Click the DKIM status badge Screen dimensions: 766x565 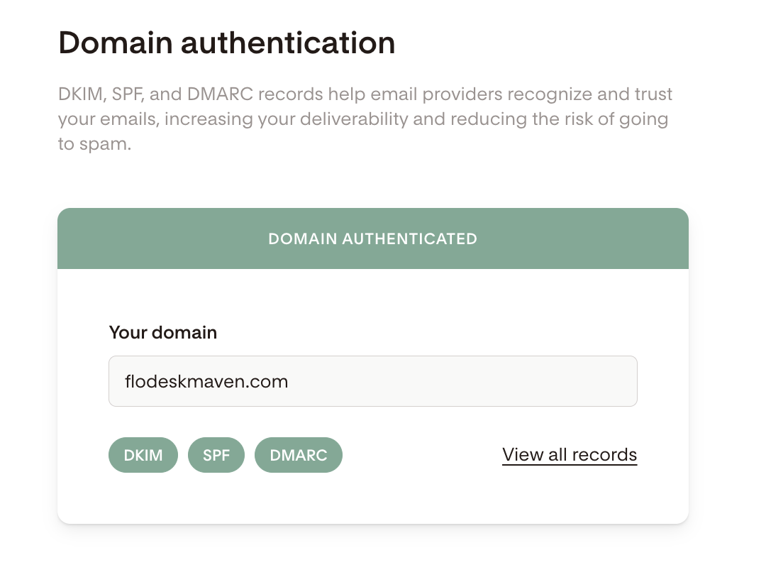pyautogui.click(x=143, y=455)
